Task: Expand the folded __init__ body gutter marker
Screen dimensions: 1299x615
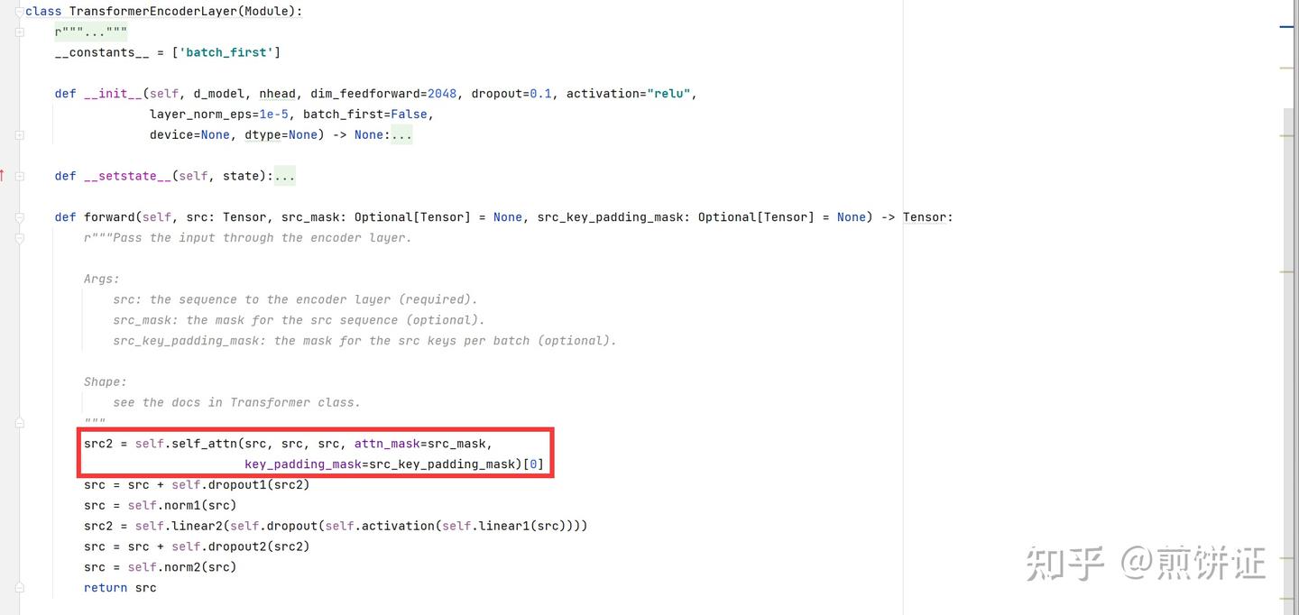Action: pyautogui.click(x=19, y=134)
